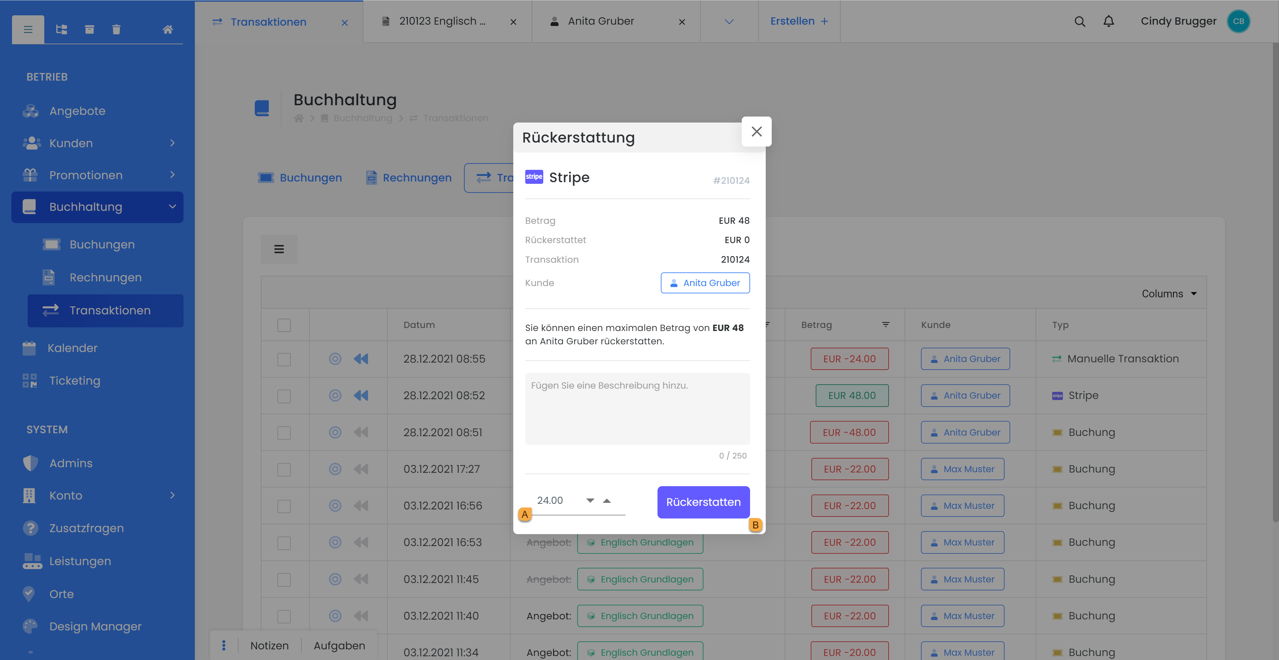Viewport: 1279px width, 660px height.
Task: Expand the Kunden sidebar submenu
Action: point(172,143)
